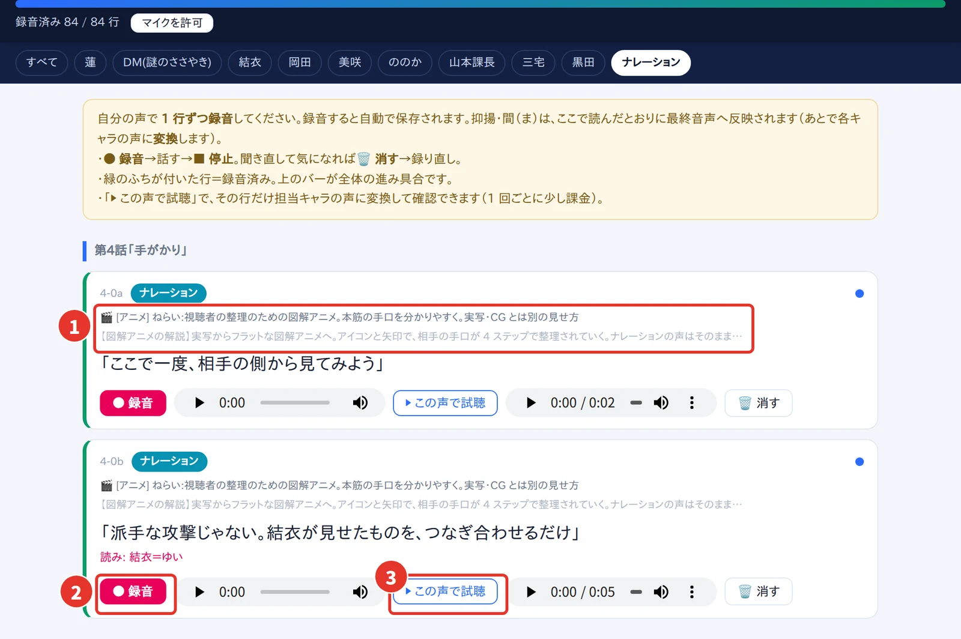Screen dimensions: 961x639
Task: Play the first audio player in row 4-0a
Action: 199,403
